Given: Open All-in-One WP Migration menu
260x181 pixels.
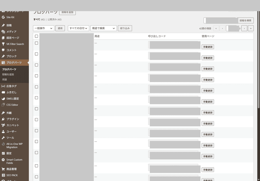Looking at the screenshot, I should click(14, 145).
